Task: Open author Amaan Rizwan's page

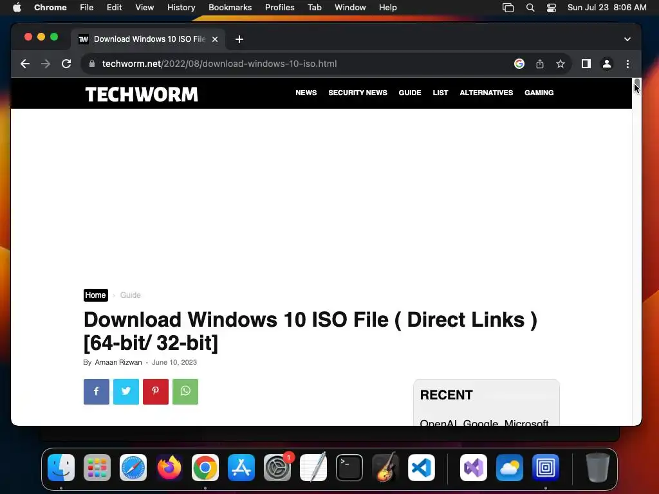Action: [x=118, y=363]
